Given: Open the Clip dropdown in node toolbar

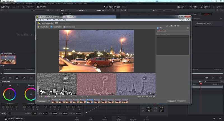Looking at the screenshot, I should pos(154,10).
